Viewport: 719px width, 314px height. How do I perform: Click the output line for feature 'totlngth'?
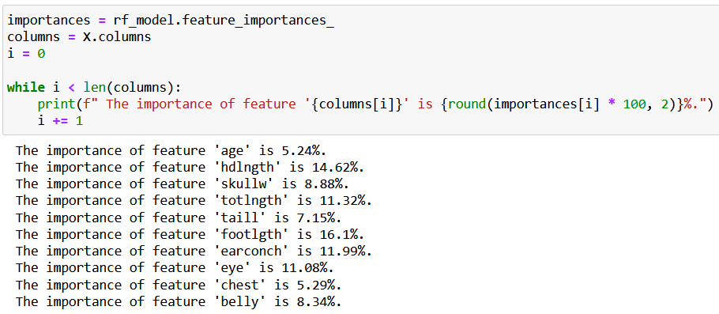tap(194, 201)
